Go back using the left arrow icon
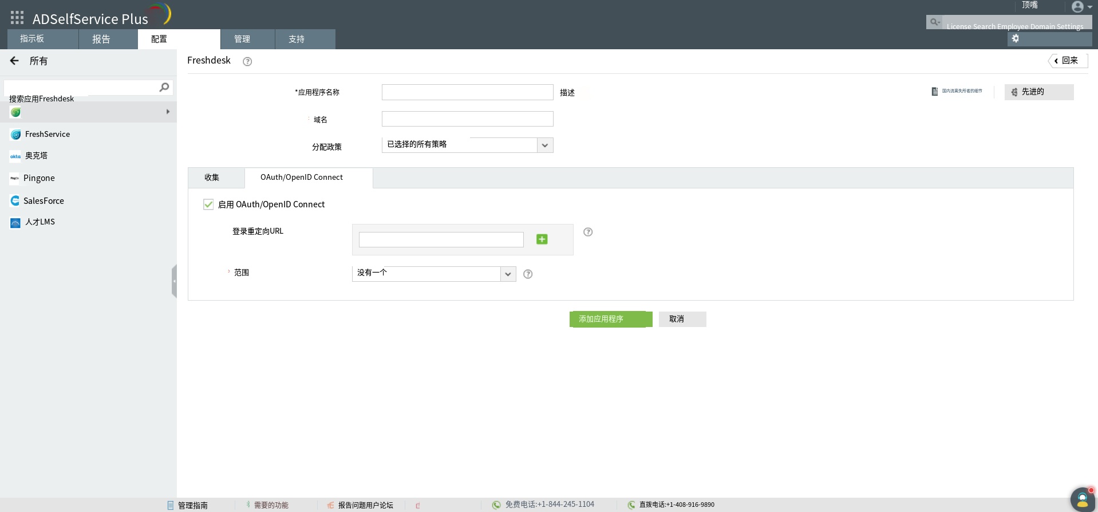This screenshot has width=1098, height=512. [14, 61]
